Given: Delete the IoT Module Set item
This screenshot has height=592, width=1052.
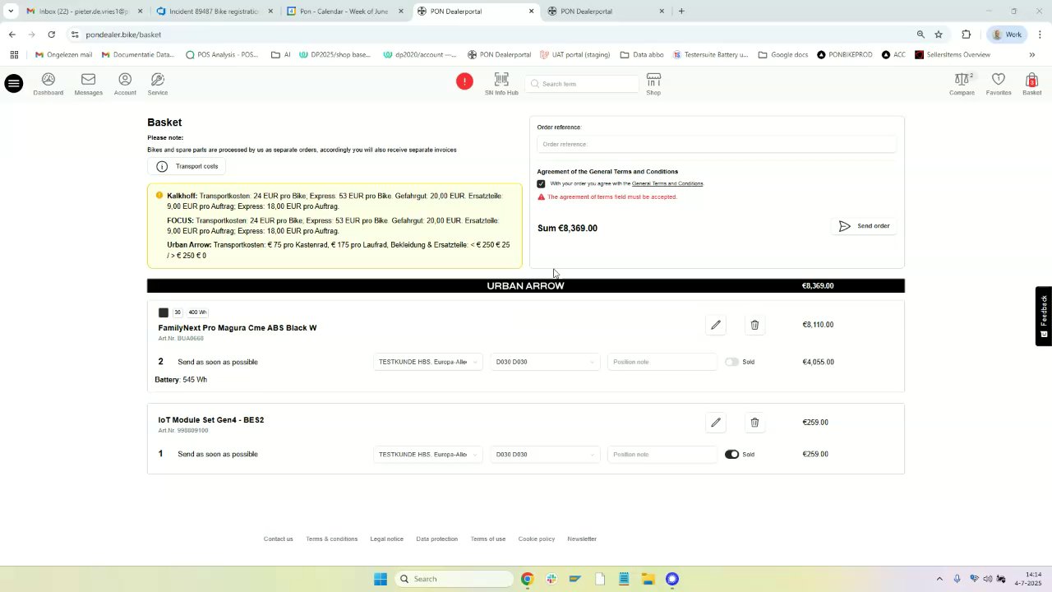Looking at the screenshot, I should pyautogui.click(x=754, y=423).
